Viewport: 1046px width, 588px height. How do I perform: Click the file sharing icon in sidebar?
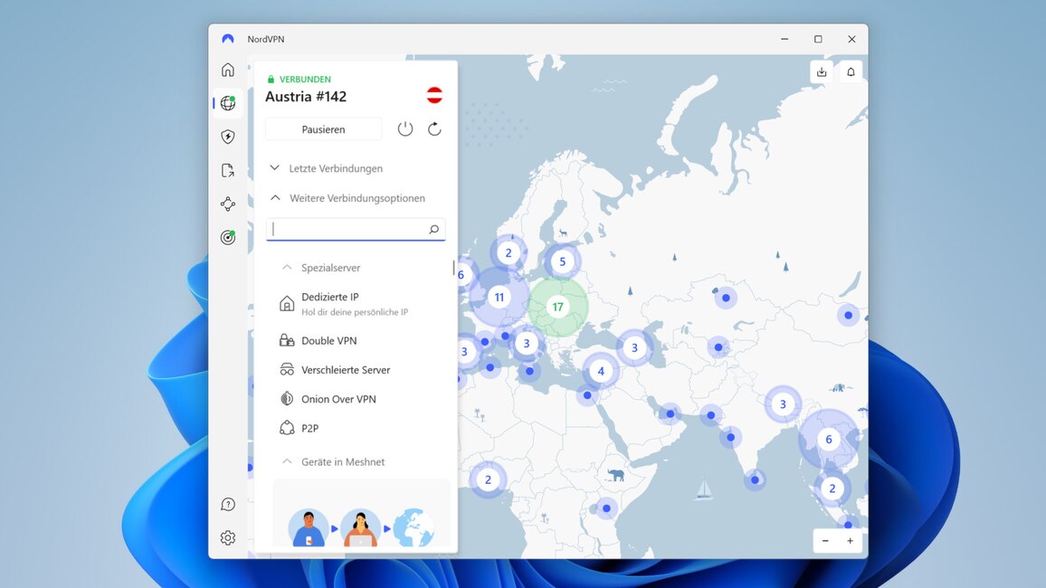pos(227,169)
